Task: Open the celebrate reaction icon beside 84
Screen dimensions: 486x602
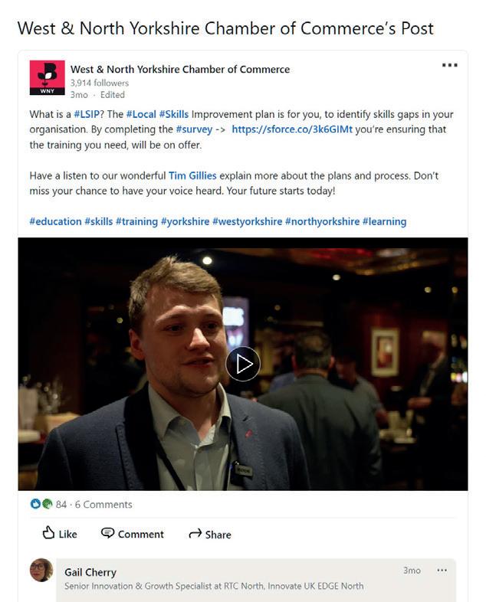Action: (x=47, y=504)
